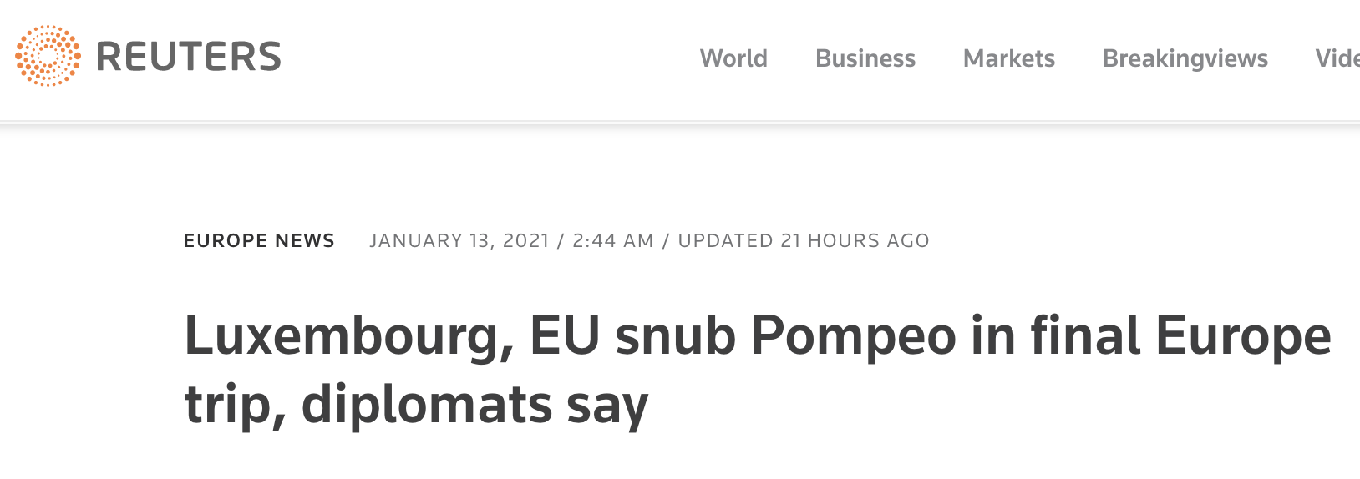
Task: Click the REUTERS wordmark text
Action: click(189, 57)
